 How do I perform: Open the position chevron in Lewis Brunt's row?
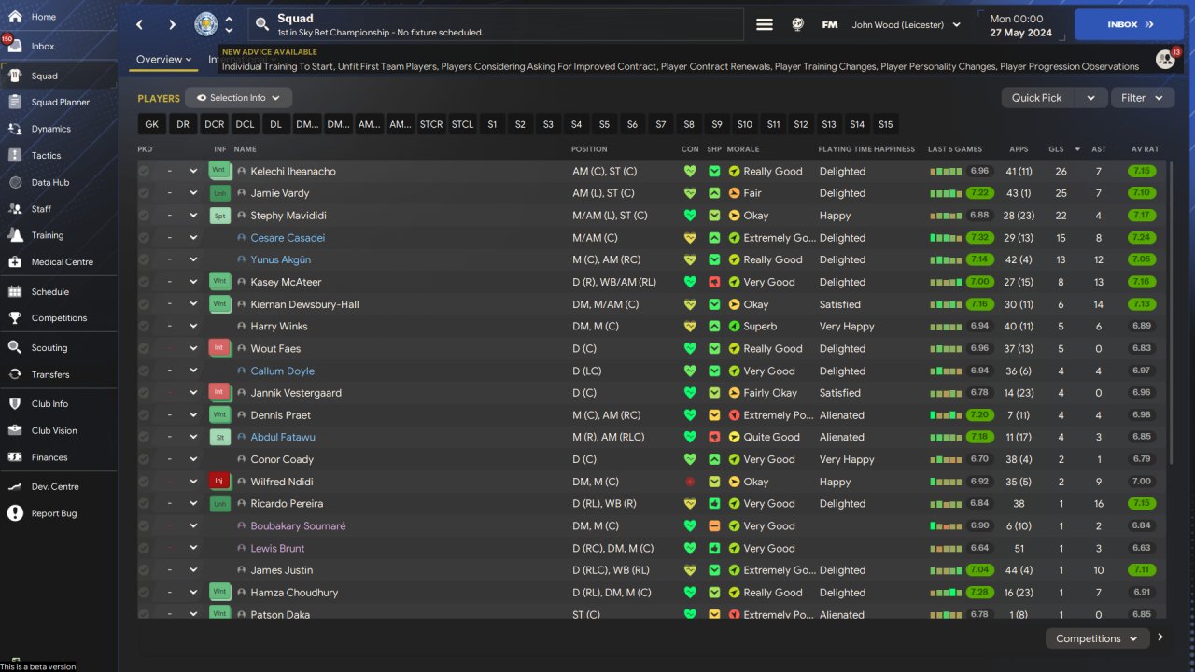193,548
